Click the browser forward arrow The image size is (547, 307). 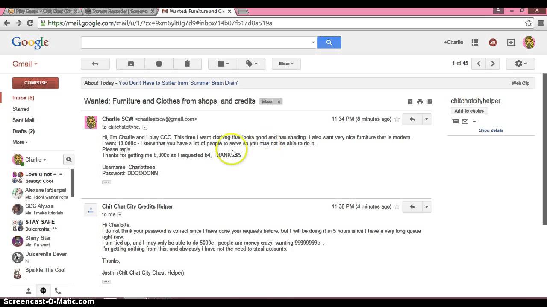[18, 23]
